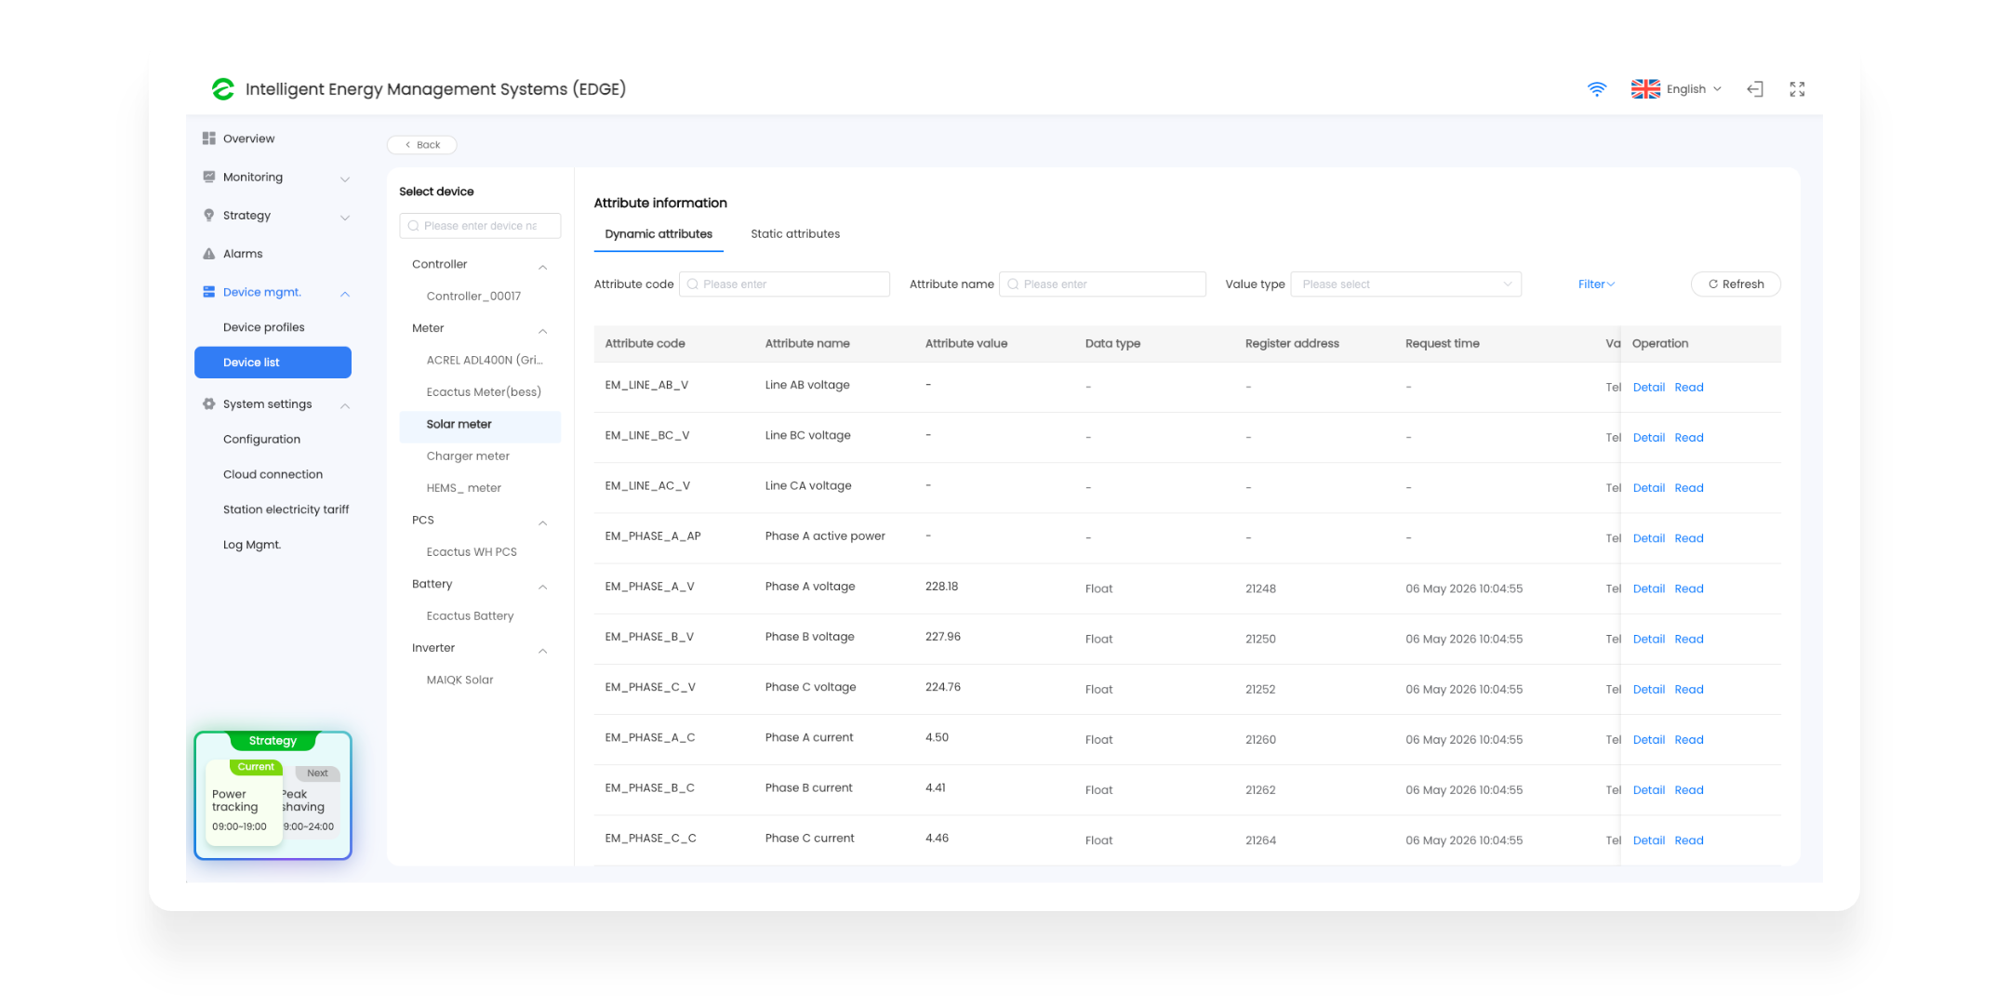Image resolution: width=2009 pixels, height=1004 pixels.
Task: Collapse the System settings menu chevron
Action: coord(345,405)
